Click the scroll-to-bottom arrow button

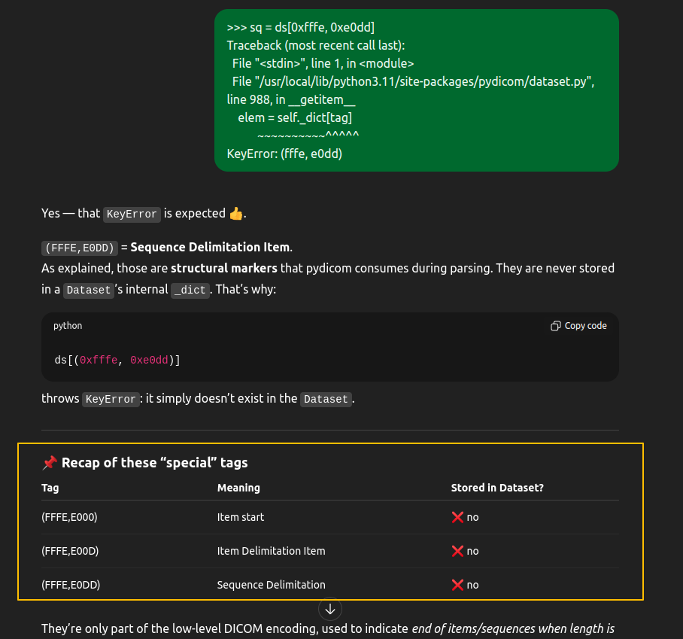pyautogui.click(x=330, y=609)
